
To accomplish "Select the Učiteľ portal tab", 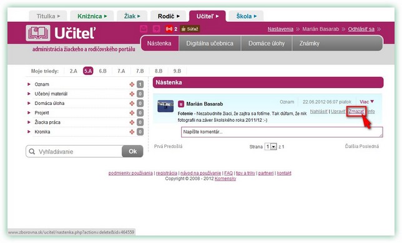I will point(207,16).
